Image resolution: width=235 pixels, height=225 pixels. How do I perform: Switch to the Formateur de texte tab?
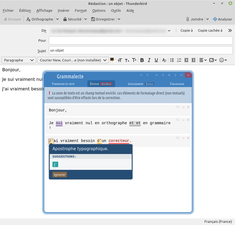pos(63,84)
